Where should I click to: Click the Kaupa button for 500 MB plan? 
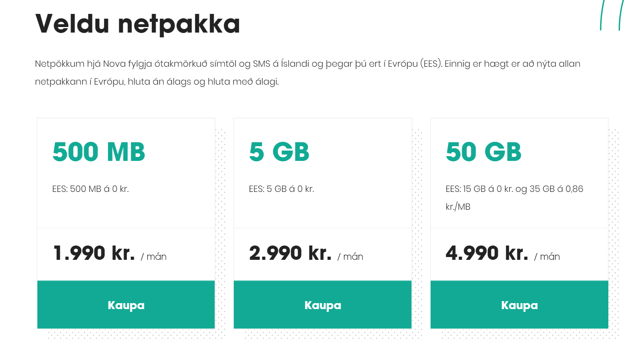pos(126,305)
